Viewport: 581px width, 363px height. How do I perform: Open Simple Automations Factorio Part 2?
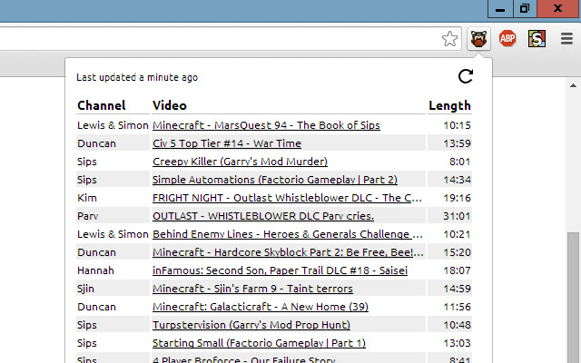275,180
